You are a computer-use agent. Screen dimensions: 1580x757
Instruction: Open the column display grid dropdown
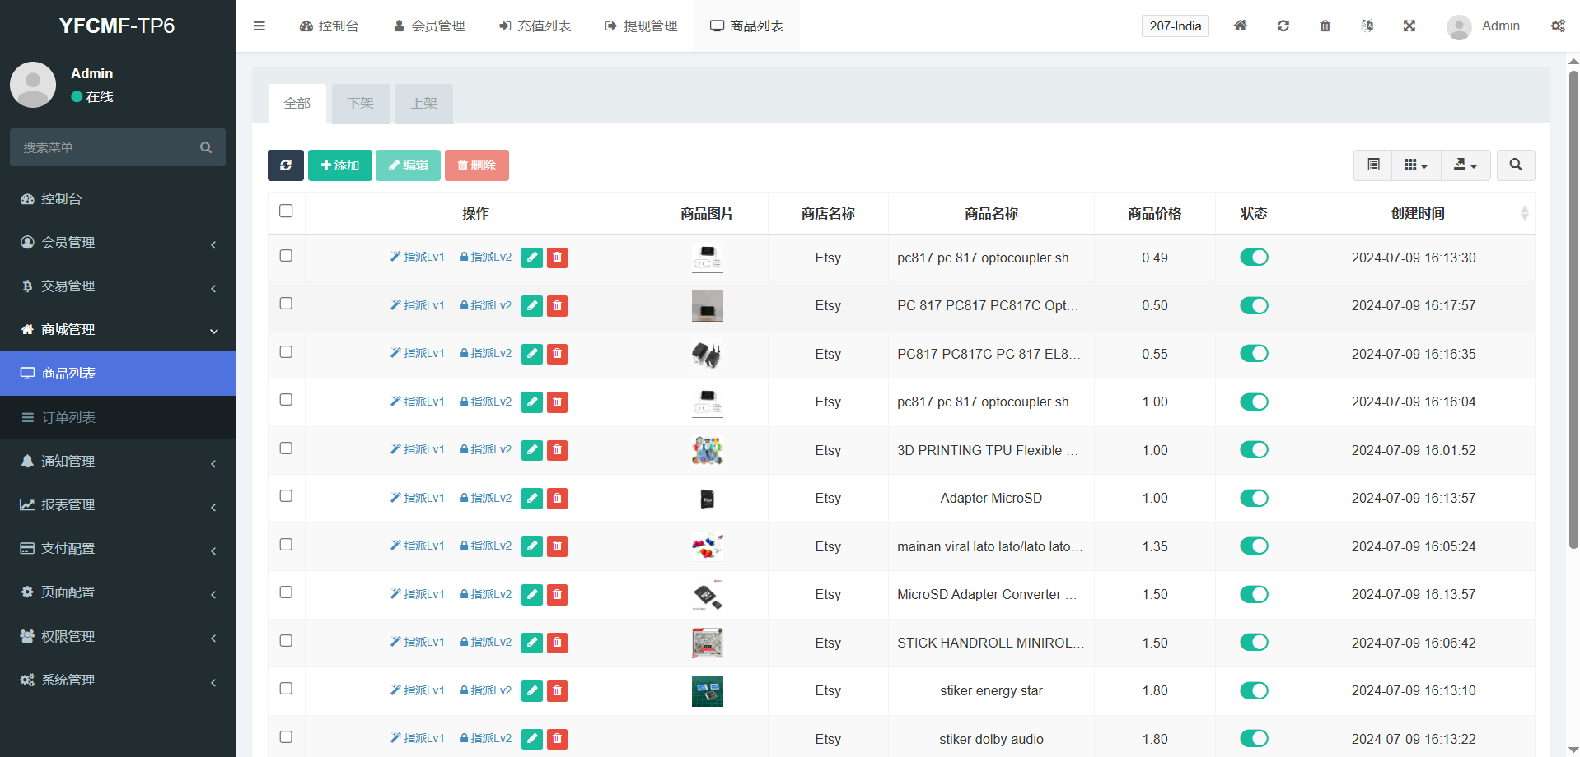click(x=1415, y=165)
